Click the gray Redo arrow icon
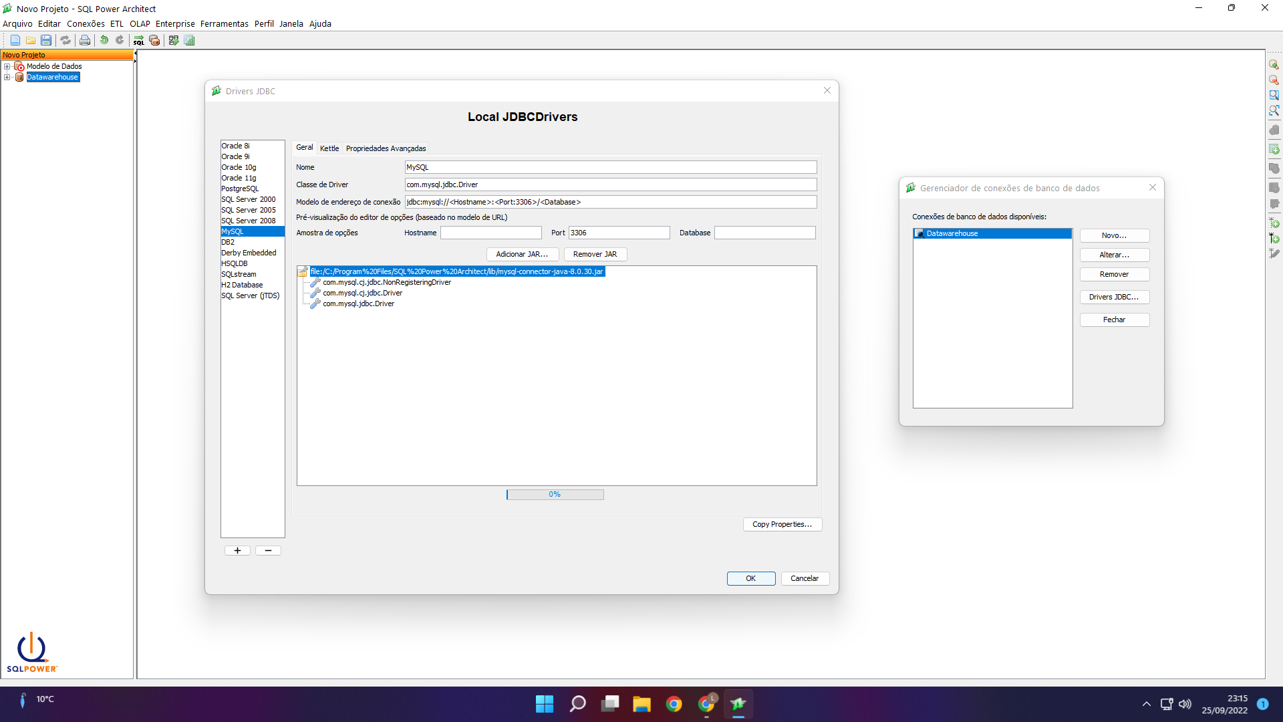Screen dimensions: 1283x722 click(x=120, y=40)
